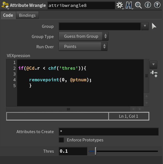Viewport: 163px width, 164px height.
Task: Click inside the VEXpression code editor
Action: 80,83
